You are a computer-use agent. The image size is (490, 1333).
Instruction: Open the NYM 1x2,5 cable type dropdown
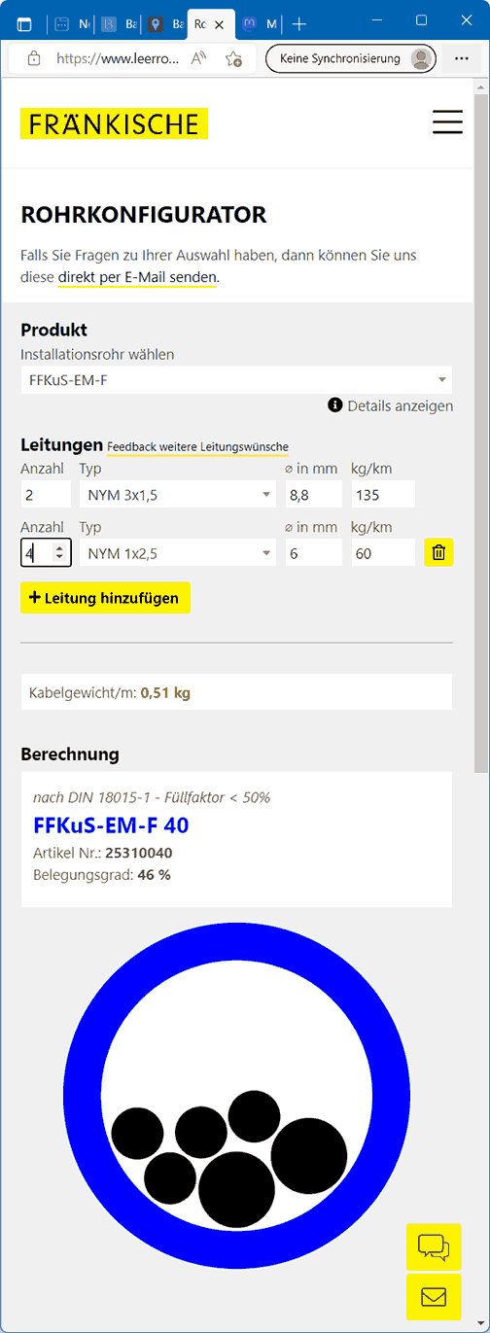pos(178,552)
